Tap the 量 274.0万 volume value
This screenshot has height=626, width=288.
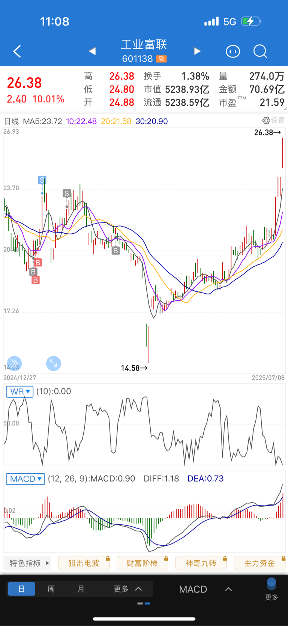pyautogui.click(x=267, y=77)
